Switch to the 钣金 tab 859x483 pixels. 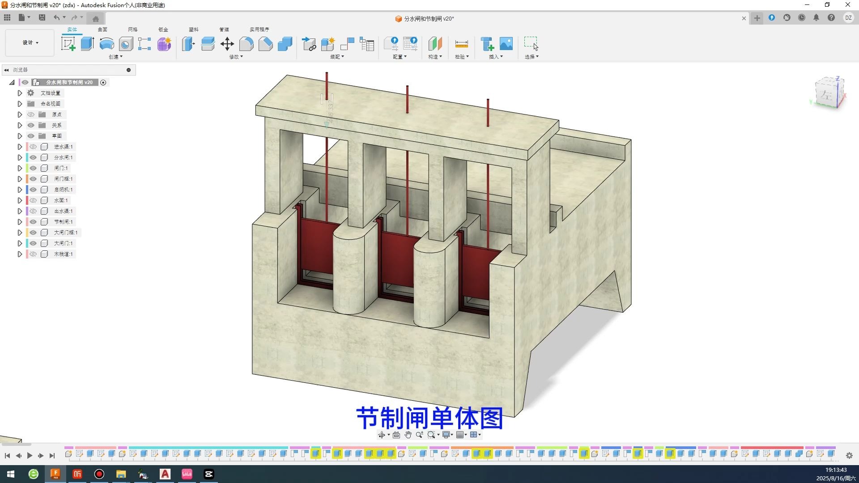pos(163,30)
